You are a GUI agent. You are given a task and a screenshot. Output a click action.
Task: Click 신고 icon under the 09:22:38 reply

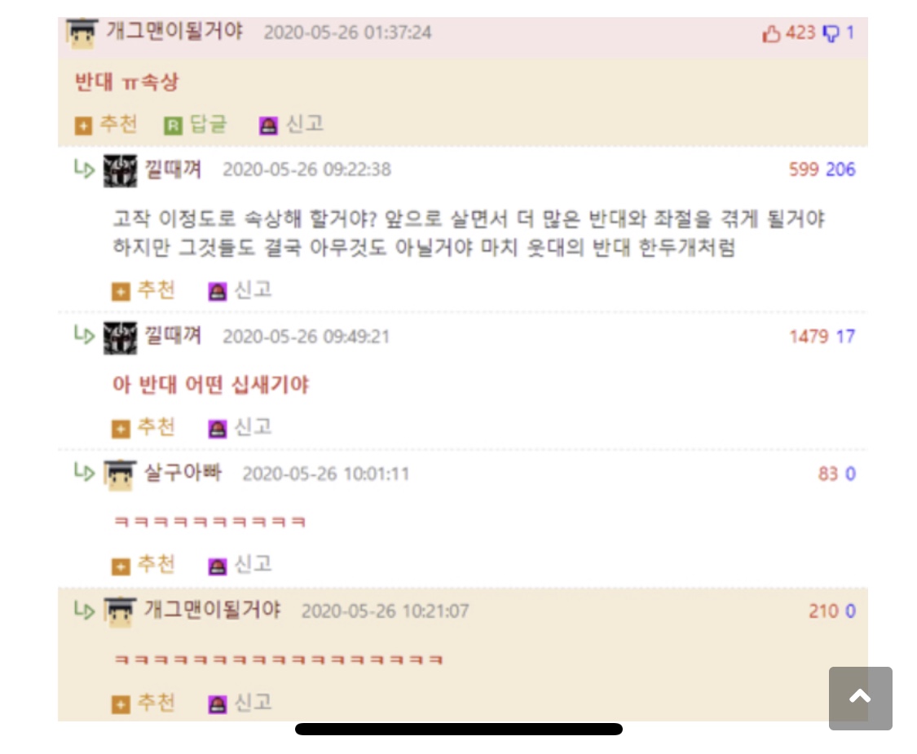click(218, 291)
